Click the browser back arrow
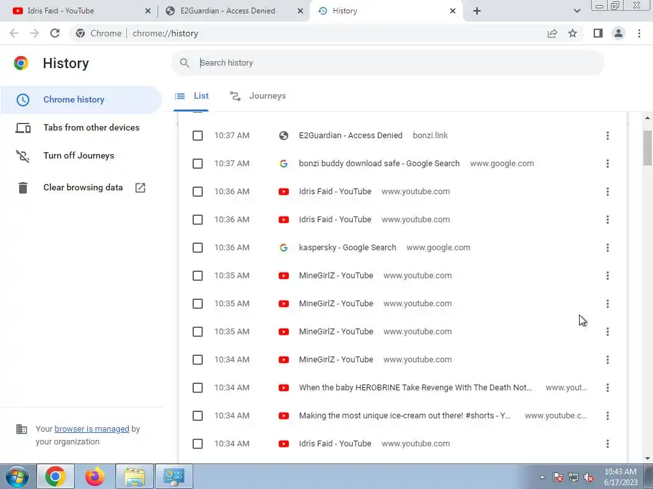 14,33
